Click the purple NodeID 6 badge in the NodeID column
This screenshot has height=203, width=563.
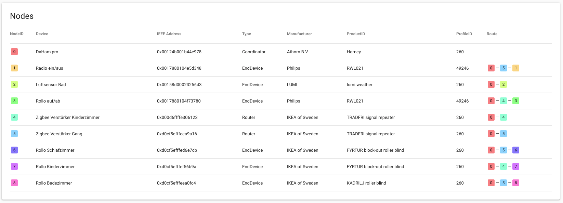click(x=14, y=150)
